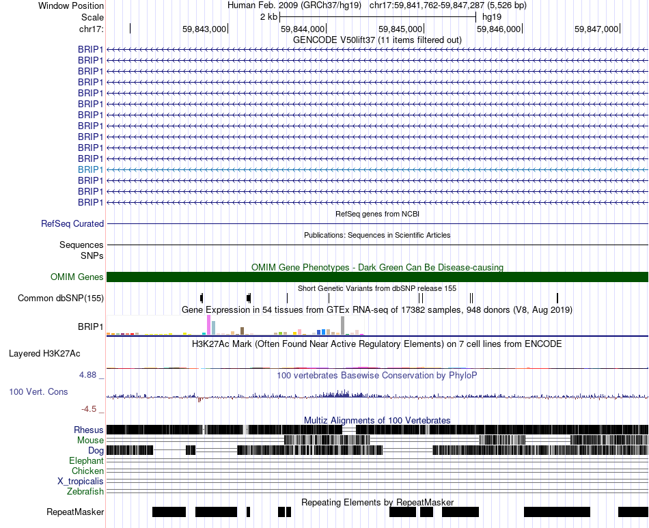Screen dimensions: 649x528
Task: Click the H3K27Ac Mark track title
Action: coord(377,344)
